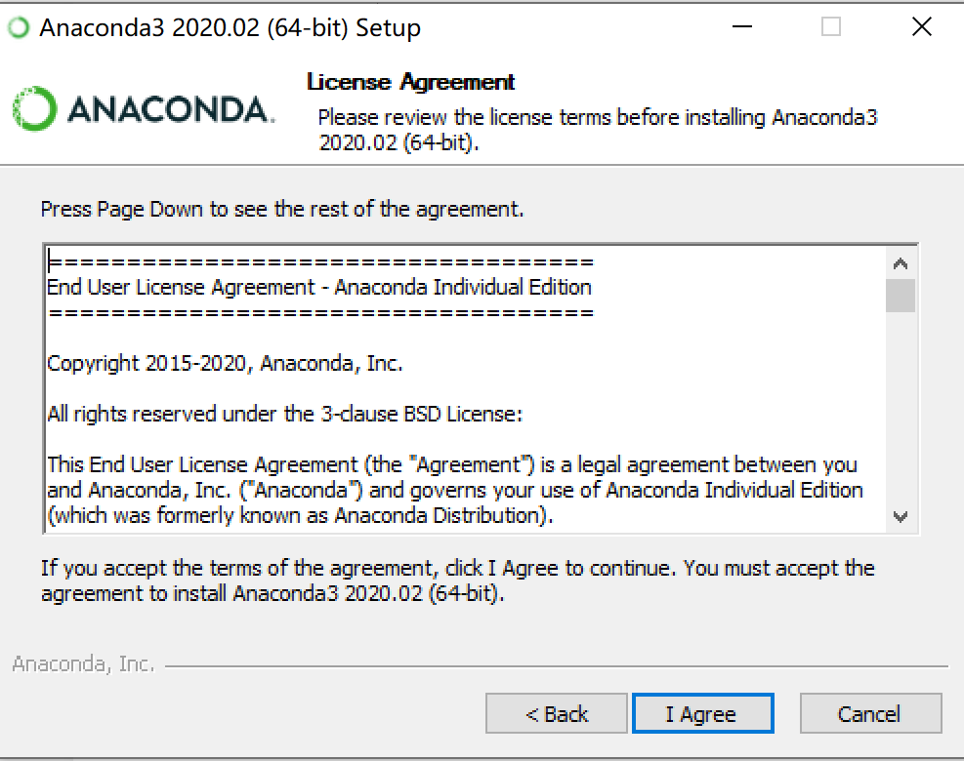This screenshot has height=761, width=964.
Task: Click the I Agree button
Action: pyautogui.click(x=702, y=713)
